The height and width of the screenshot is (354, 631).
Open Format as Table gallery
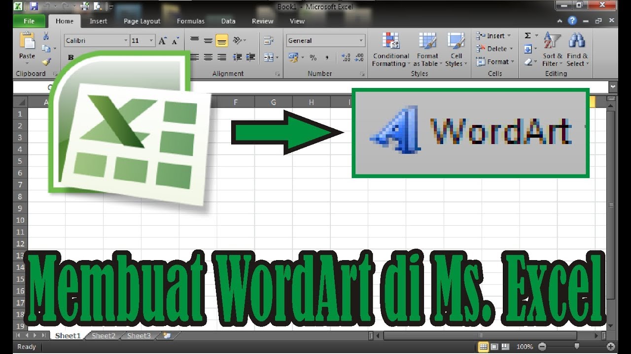[427, 50]
